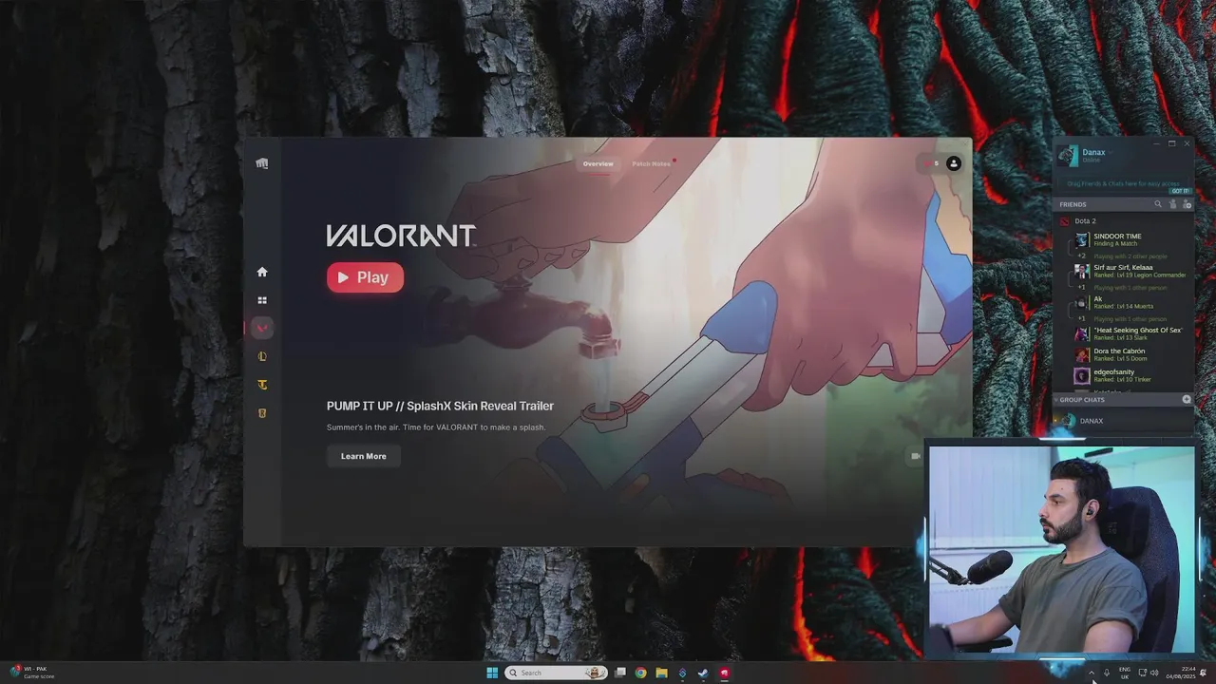Viewport: 1216px width, 684px height.
Task: Show hidden system tray icons
Action: 1091,673
